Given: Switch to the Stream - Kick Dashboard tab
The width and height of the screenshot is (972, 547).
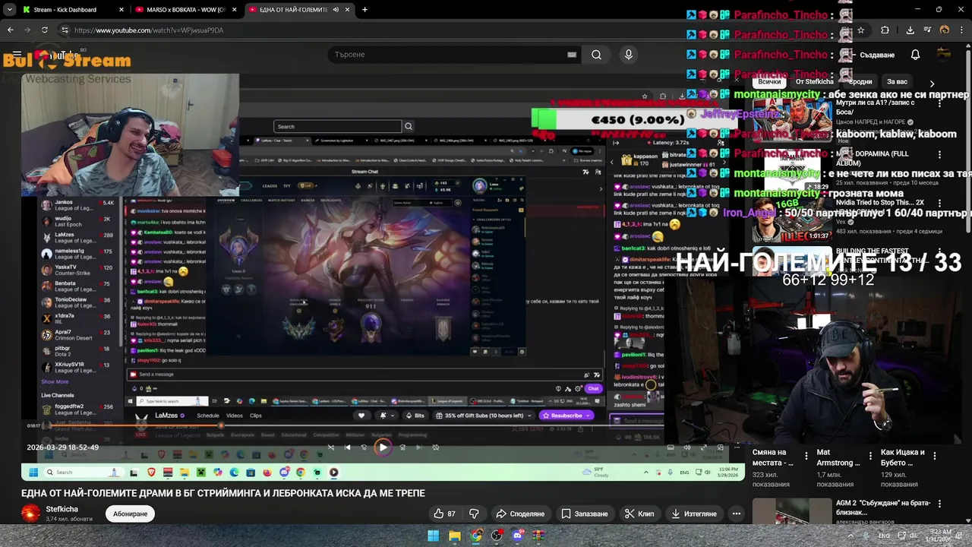Looking at the screenshot, I should (66, 10).
